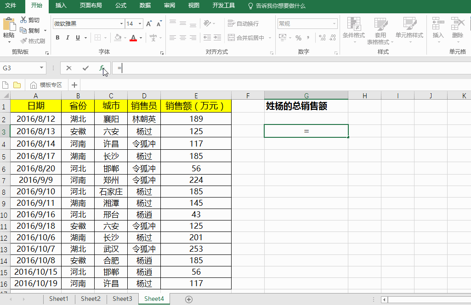Click the increase indent icon
This screenshot has width=471, height=305.
(x=217, y=38)
